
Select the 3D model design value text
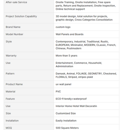(x=84, y=18)
